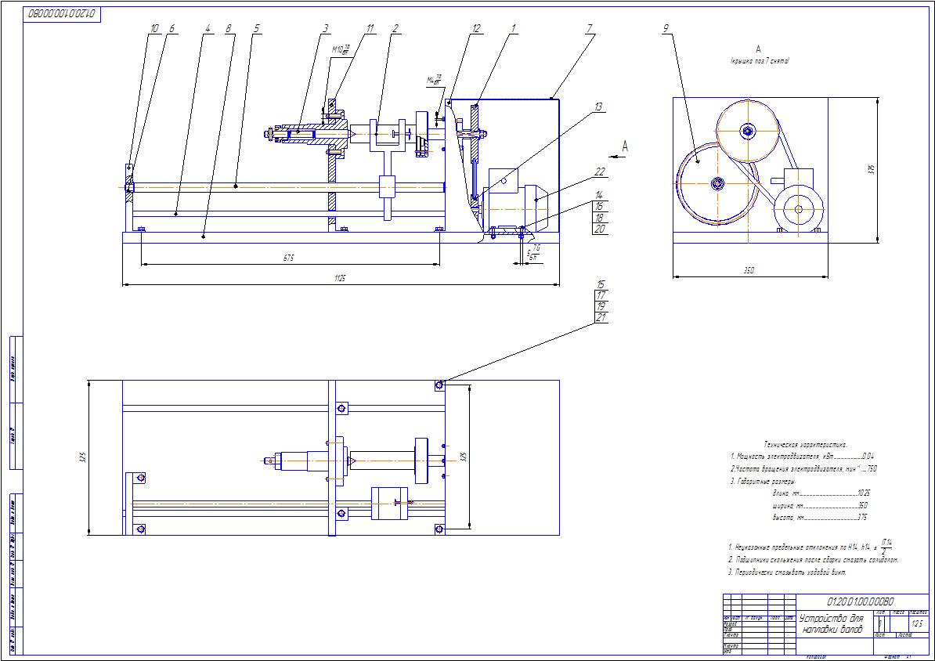Click the note "3. Периодически смазывать ходовой винт."
The width and height of the screenshot is (935, 661).
[787, 573]
